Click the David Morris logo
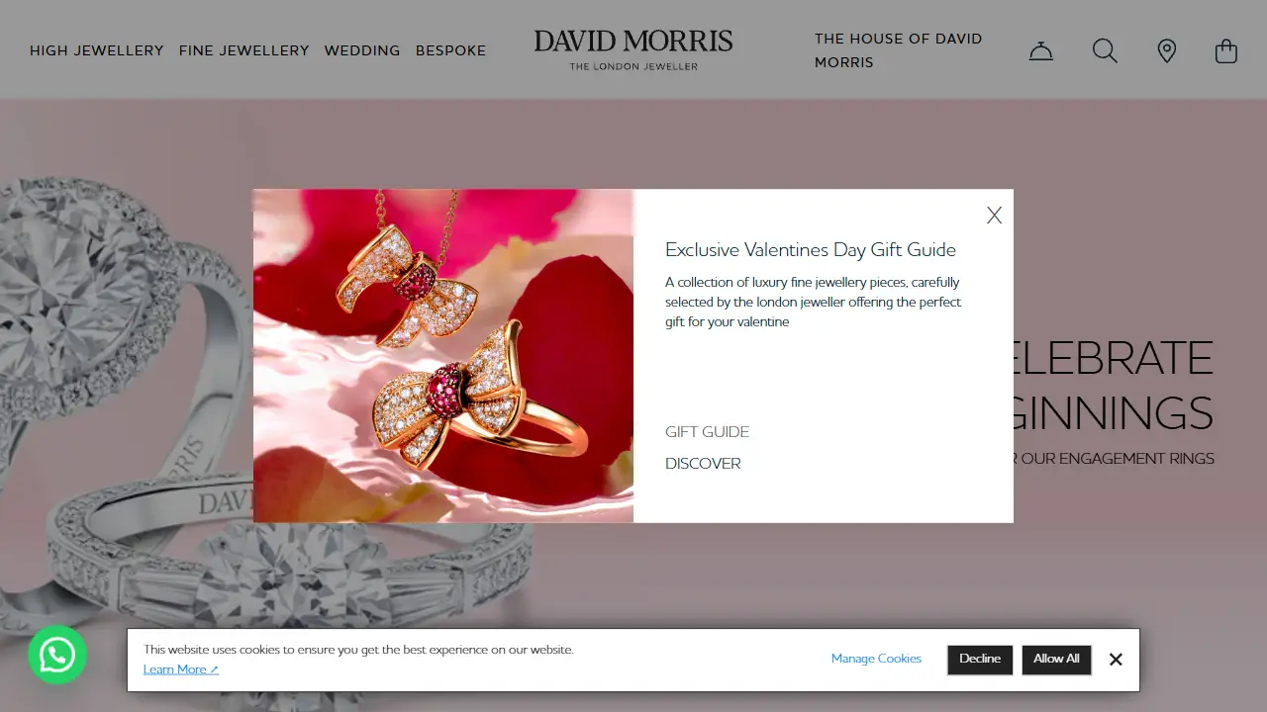 point(633,49)
